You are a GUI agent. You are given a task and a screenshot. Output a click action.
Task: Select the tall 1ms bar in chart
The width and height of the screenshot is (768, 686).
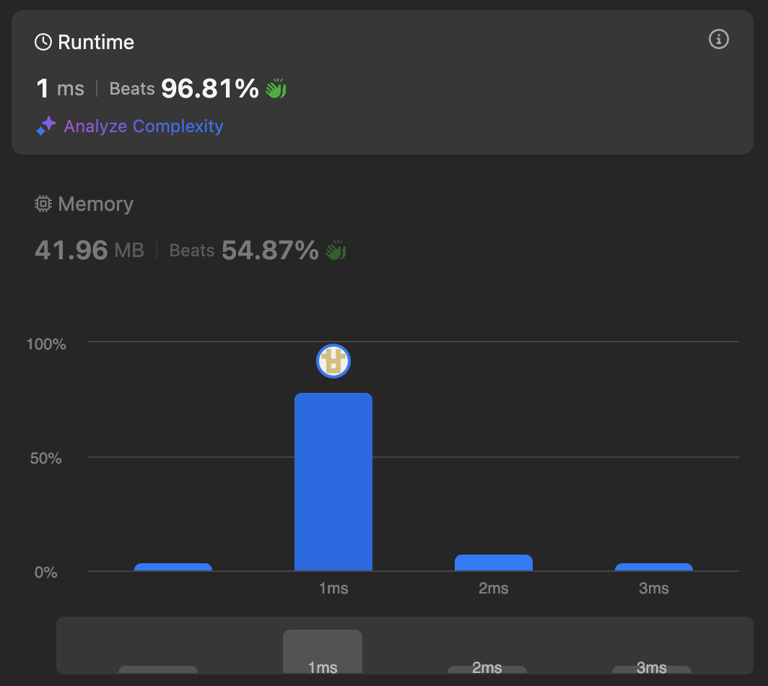333,482
